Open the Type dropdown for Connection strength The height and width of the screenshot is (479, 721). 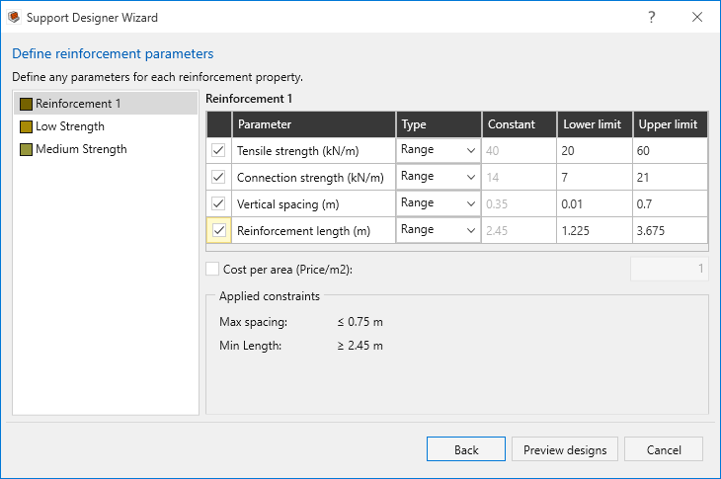click(x=439, y=177)
